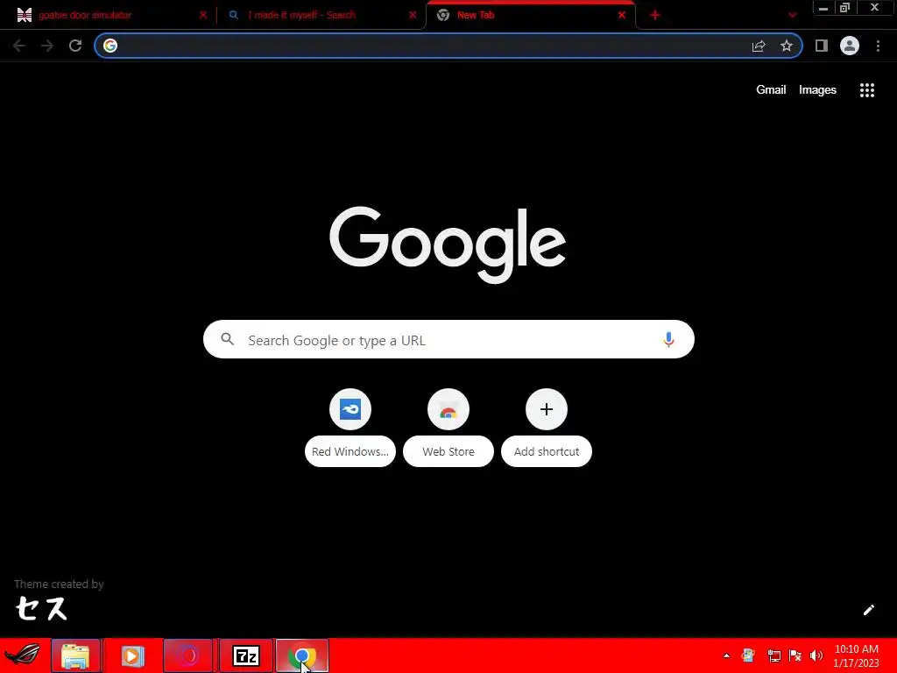The width and height of the screenshot is (897, 673).
Task: Launch the media player taskbar icon
Action: tap(132, 655)
